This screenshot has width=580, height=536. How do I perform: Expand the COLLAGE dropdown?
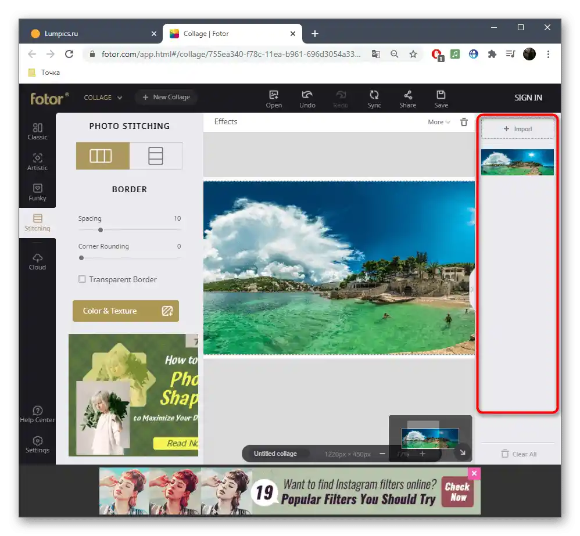click(103, 98)
